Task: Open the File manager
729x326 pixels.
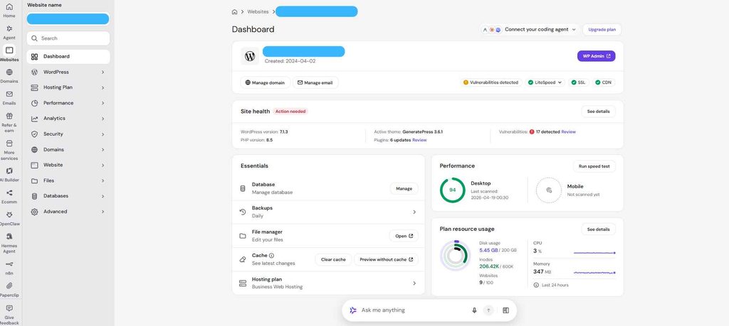Action: click(404, 236)
